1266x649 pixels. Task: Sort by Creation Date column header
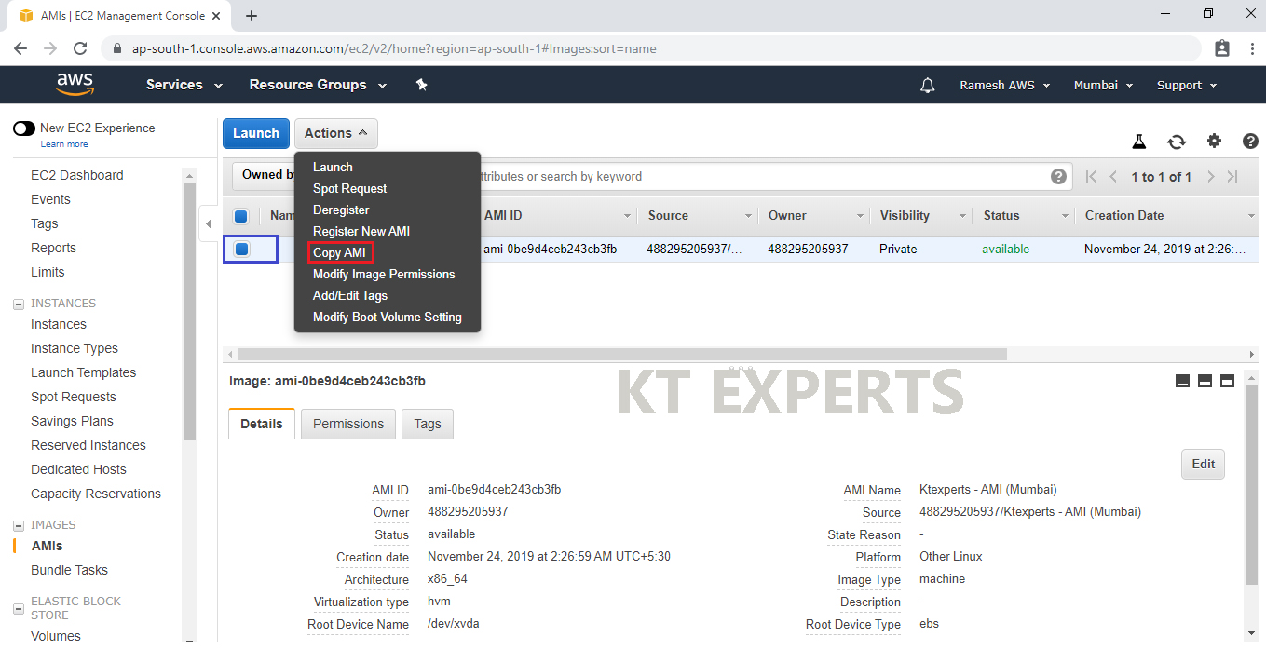[1124, 216]
